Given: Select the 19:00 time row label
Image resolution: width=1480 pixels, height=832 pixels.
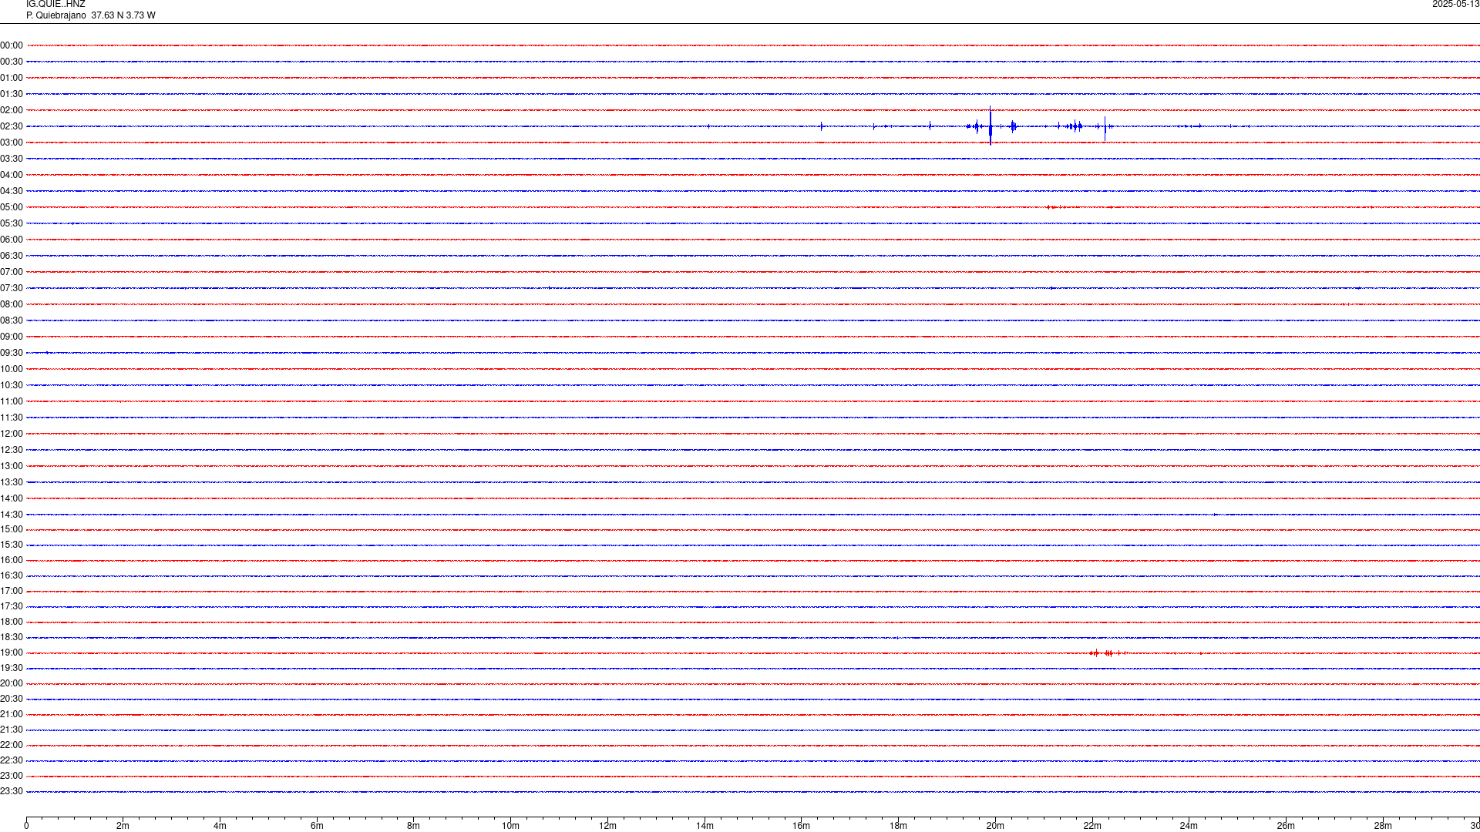Looking at the screenshot, I should tap(12, 653).
